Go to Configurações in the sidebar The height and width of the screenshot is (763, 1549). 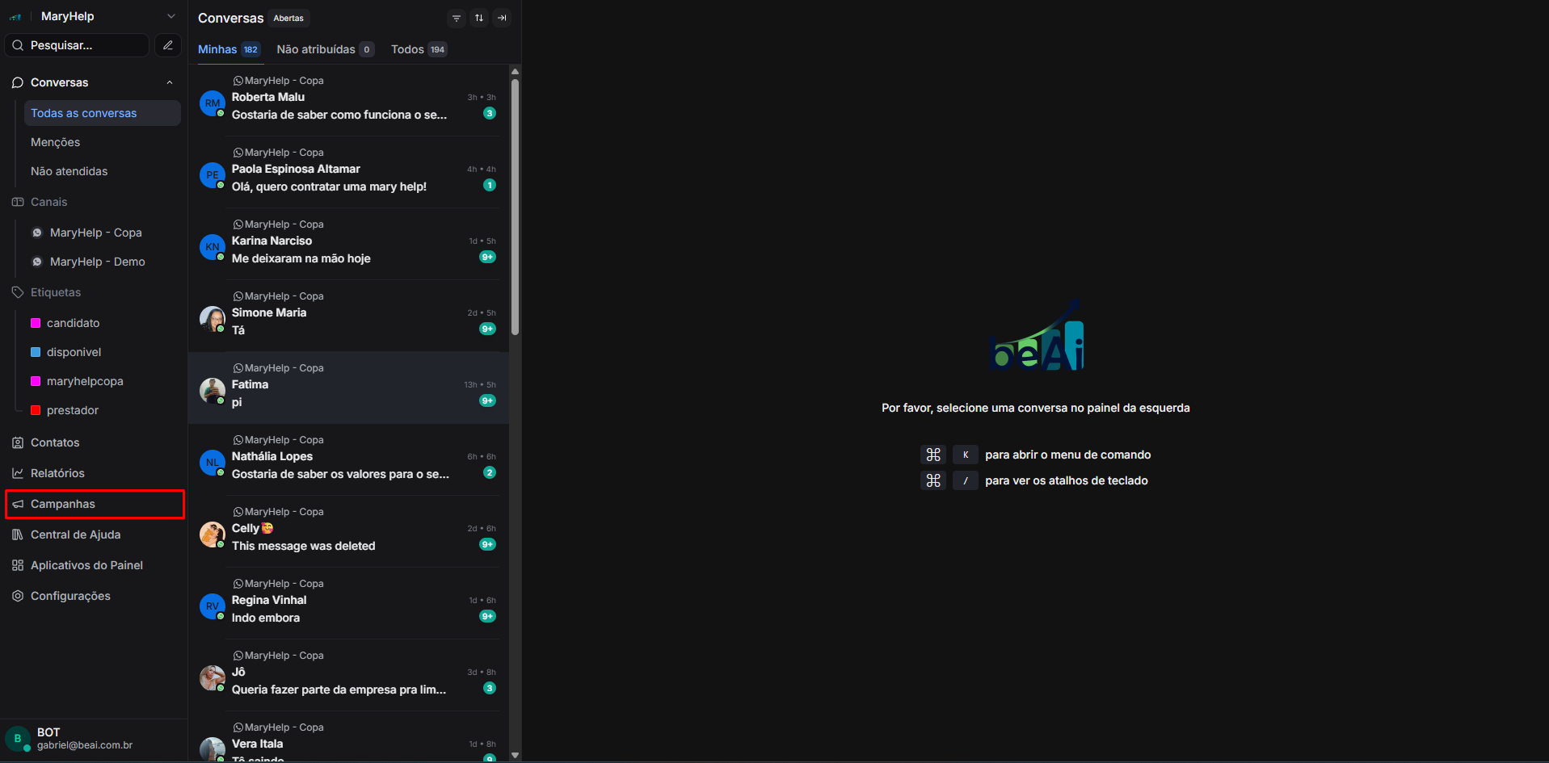click(70, 596)
